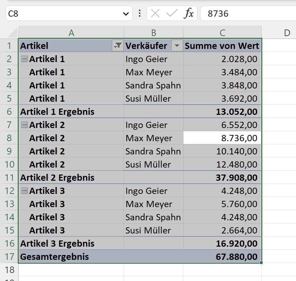This screenshot has width=296, height=281.
Task: Select Susi Müller in row 5
Action: (154, 99)
